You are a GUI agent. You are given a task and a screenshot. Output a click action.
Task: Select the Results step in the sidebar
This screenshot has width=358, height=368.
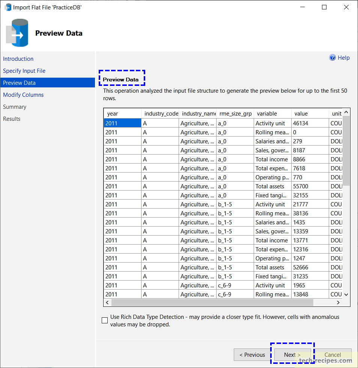pos(12,119)
